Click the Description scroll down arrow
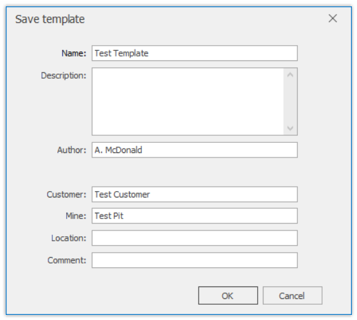Viewport: 357px width, 320px height. click(290, 128)
